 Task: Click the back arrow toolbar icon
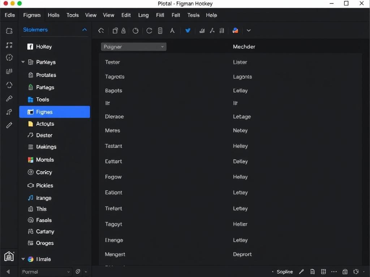tap(101, 31)
